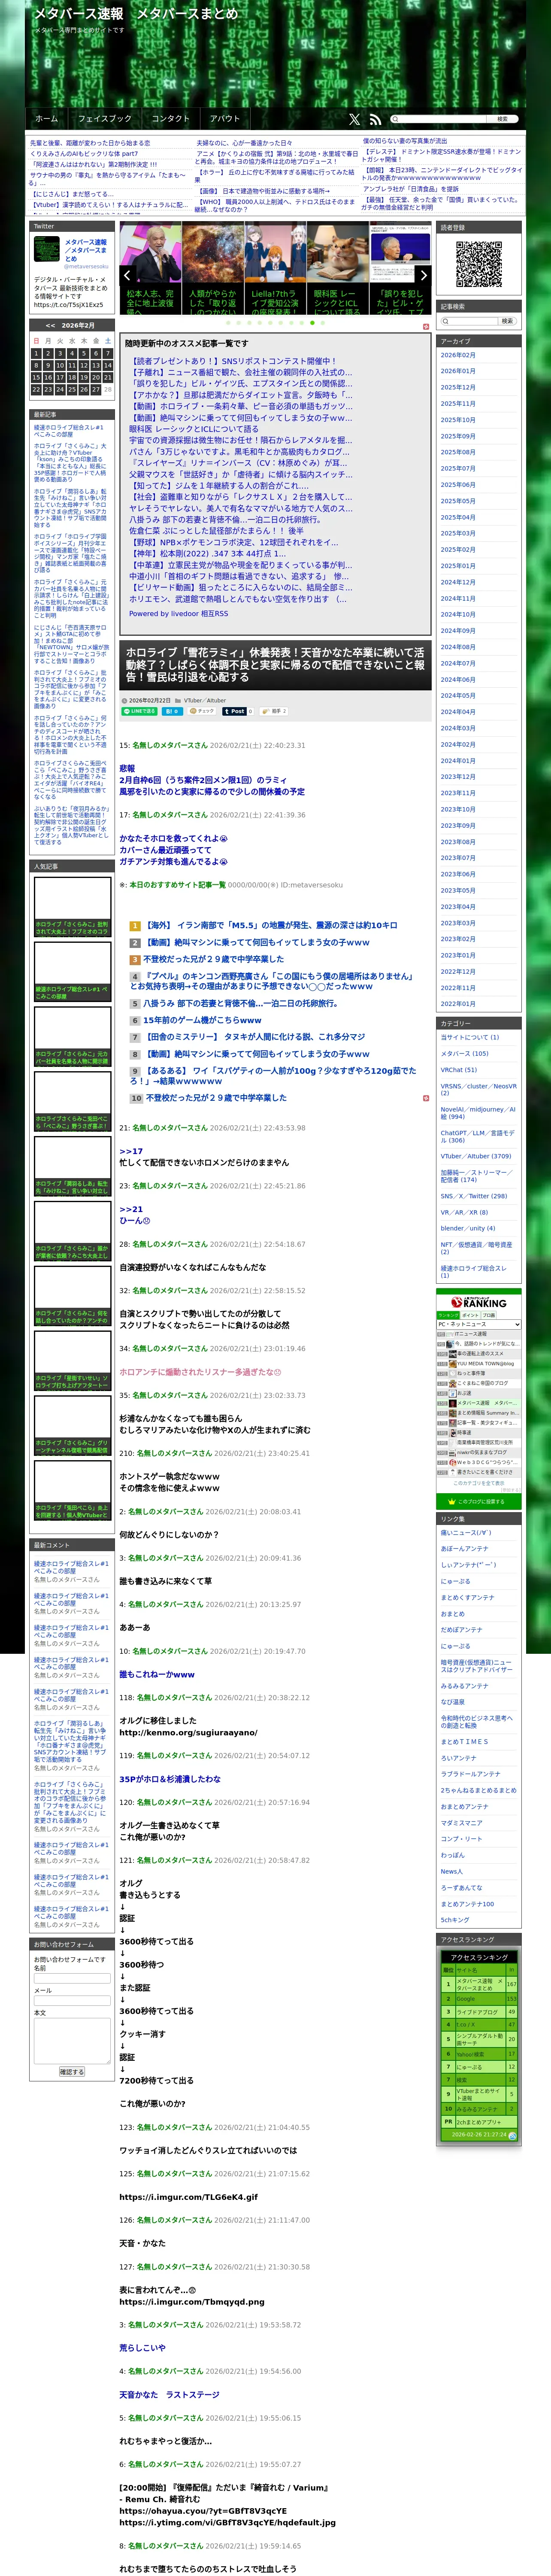Select calendar date 22

click(36, 389)
